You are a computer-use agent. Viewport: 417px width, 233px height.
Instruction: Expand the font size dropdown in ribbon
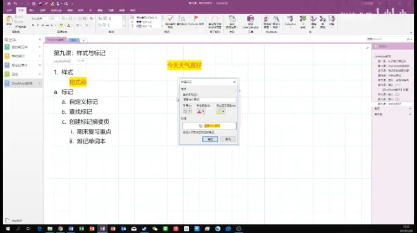[x=59, y=18]
